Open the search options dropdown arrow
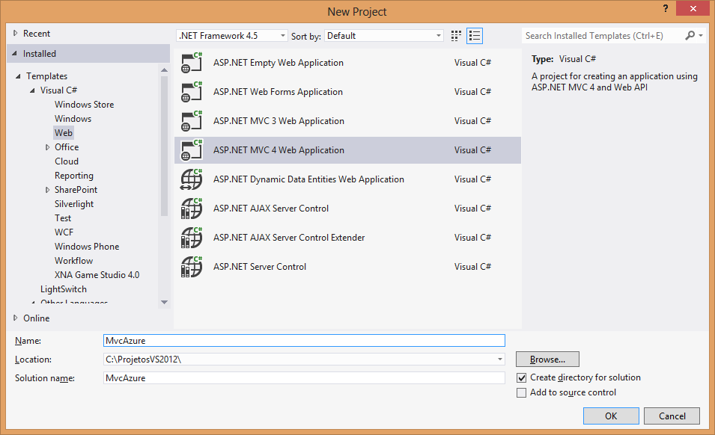715x435 pixels. click(x=701, y=35)
